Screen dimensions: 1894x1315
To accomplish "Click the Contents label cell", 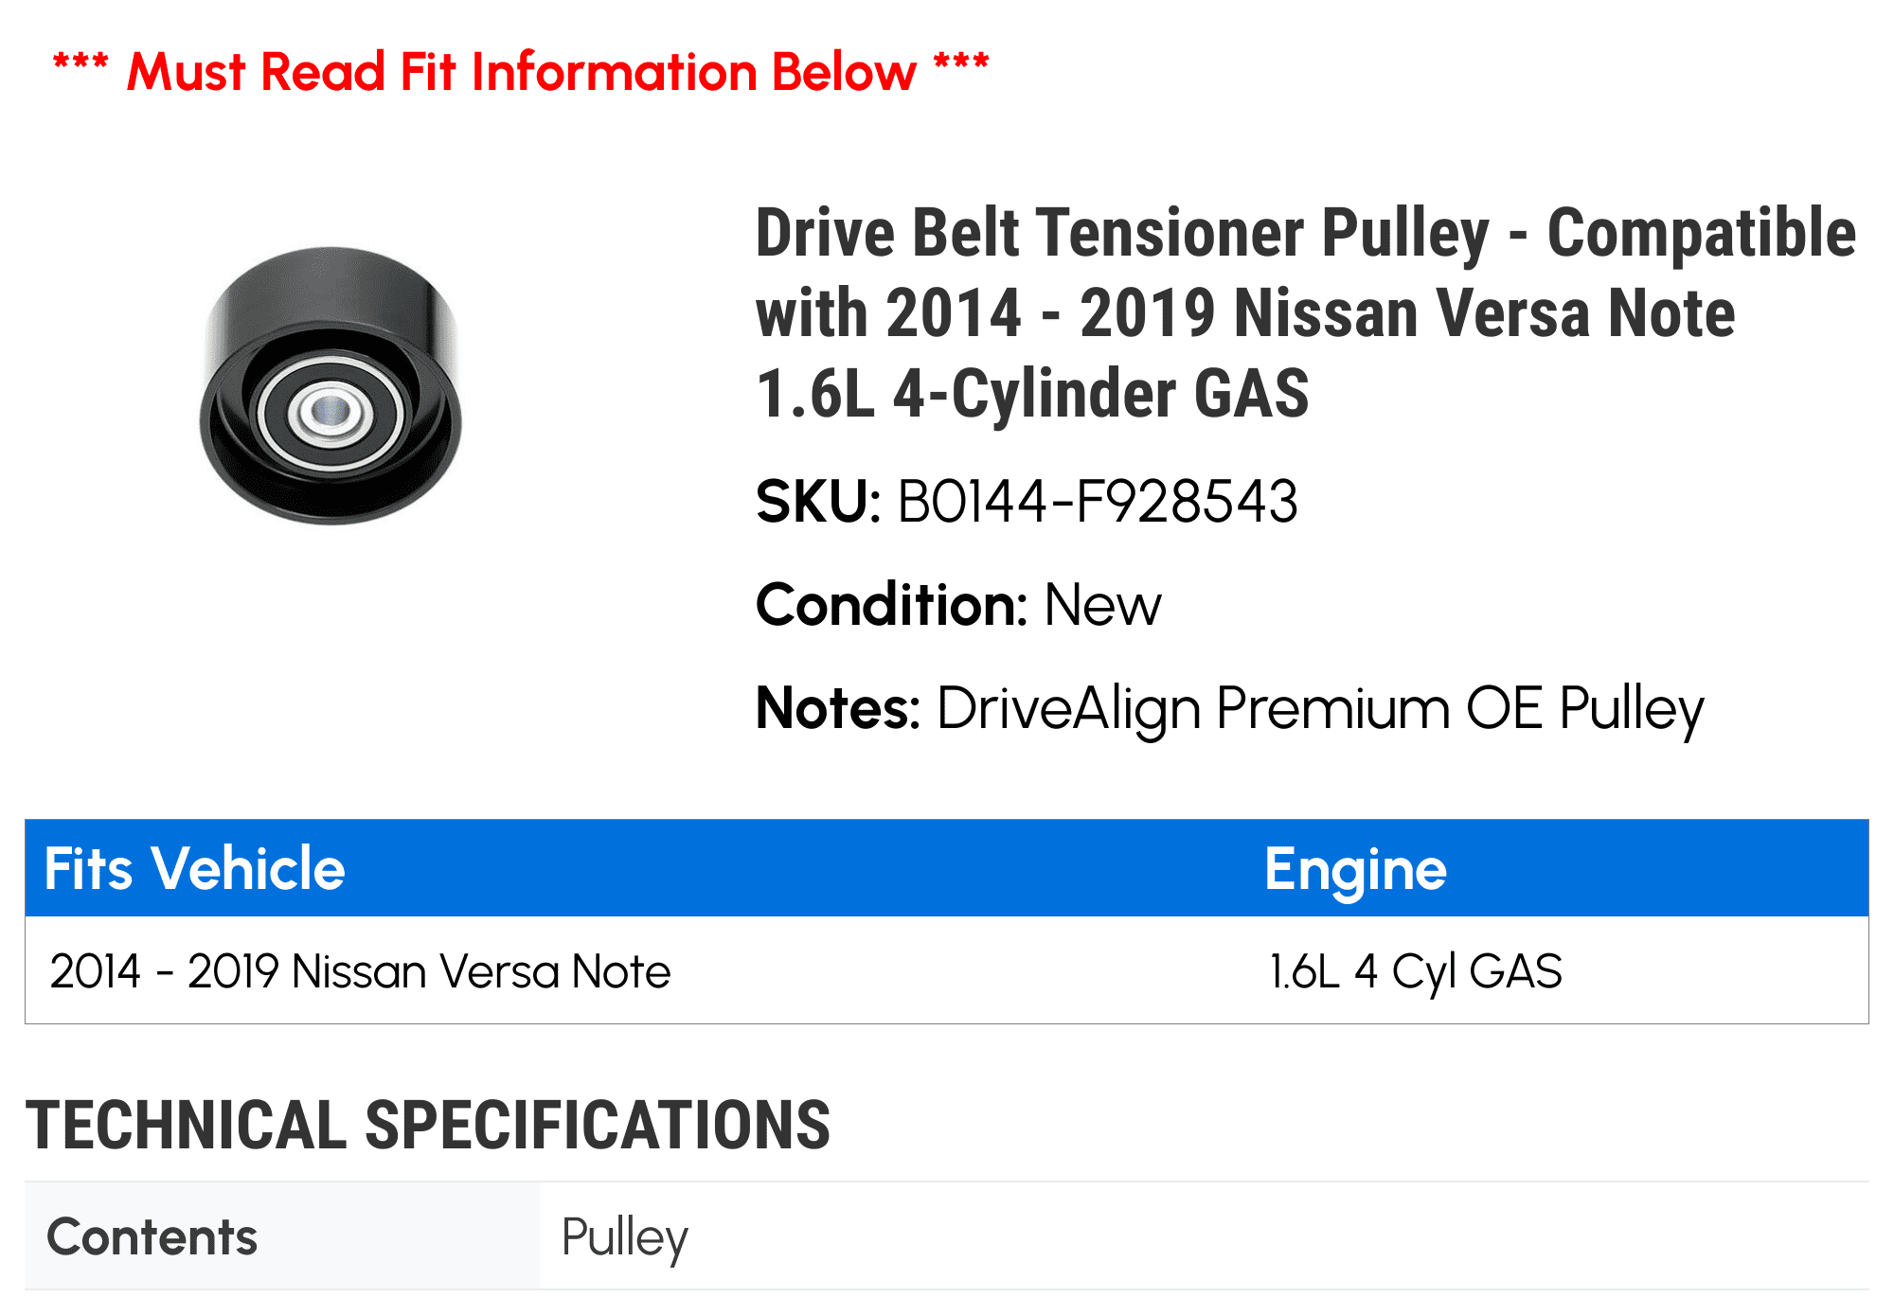I will [x=282, y=1236].
